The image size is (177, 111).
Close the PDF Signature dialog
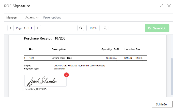(169, 6)
